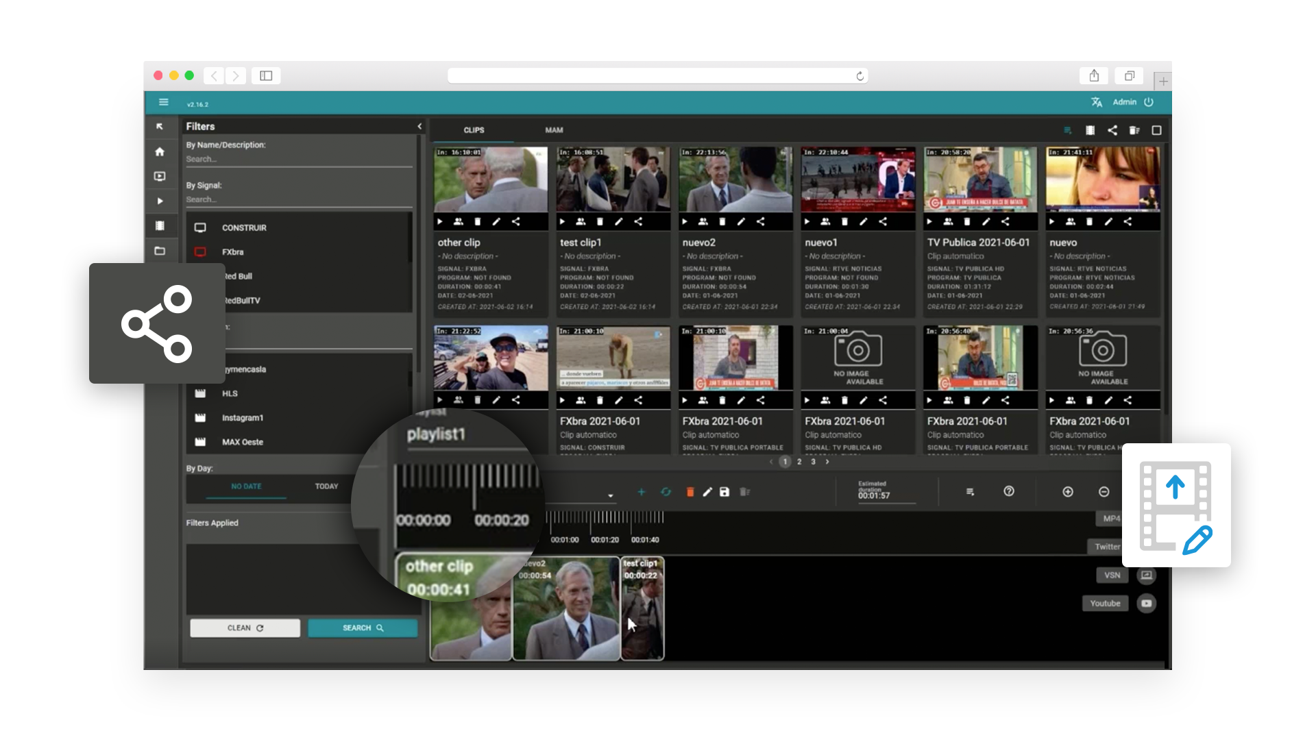Image resolution: width=1316 pixels, height=744 pixels.
Task: Open the playlist selector dropdown arrow
Action: 610,495
